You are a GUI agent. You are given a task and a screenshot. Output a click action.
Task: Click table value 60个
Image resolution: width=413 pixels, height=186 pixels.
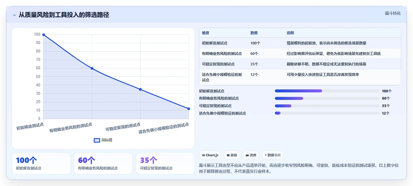pos(254,54)
